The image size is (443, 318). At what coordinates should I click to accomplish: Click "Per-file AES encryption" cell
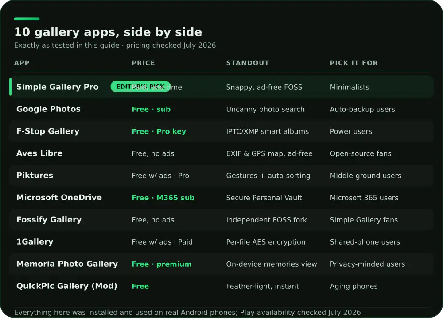265,242
